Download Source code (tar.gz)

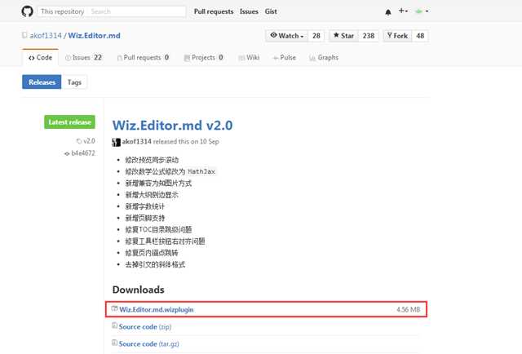[x=148, y=343]
